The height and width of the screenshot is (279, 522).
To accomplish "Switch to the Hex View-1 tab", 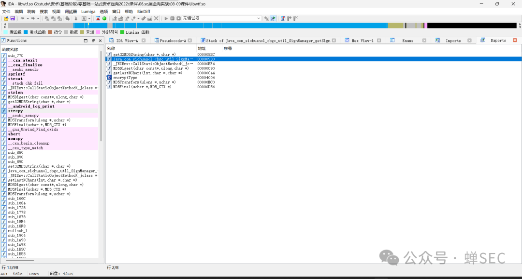I will [x=362, y=41].
